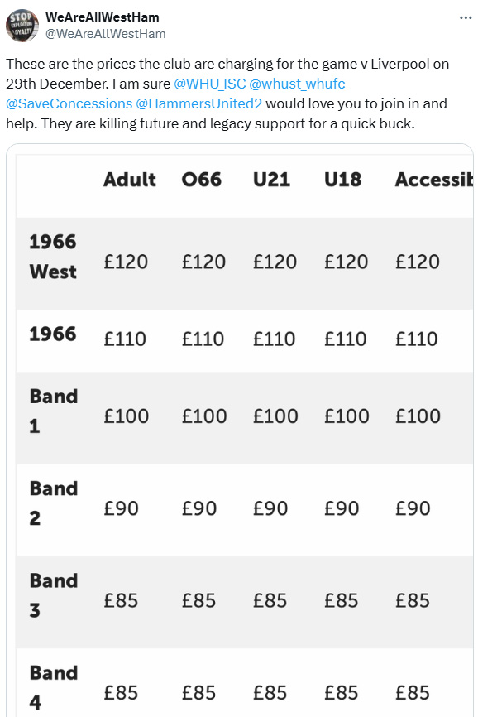Click the U18 column header
478x717 pixels.
click(x=343, y=179)
